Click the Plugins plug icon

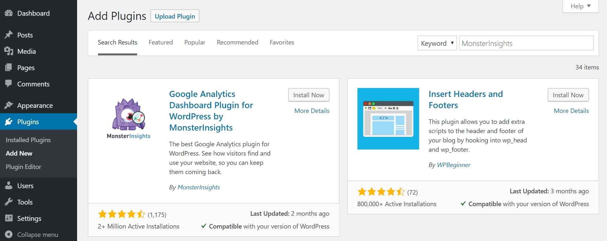pos(9,122)
